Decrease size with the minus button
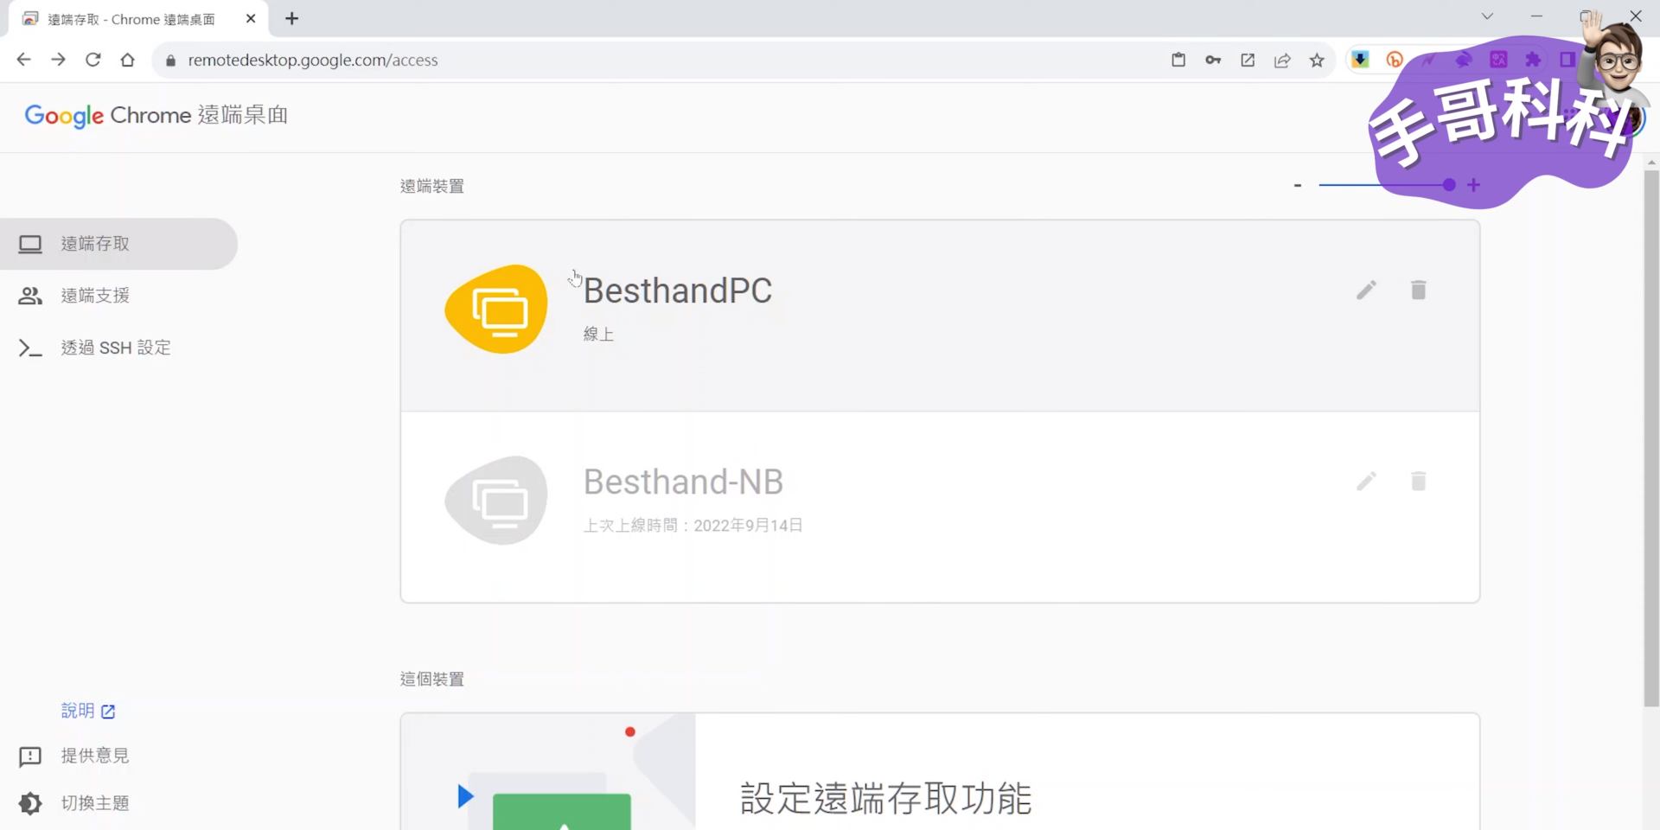 [x=1298, y=185]
